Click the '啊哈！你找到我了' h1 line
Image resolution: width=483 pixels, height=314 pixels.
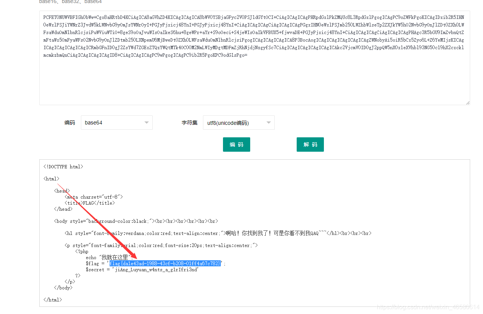(218, 233)
